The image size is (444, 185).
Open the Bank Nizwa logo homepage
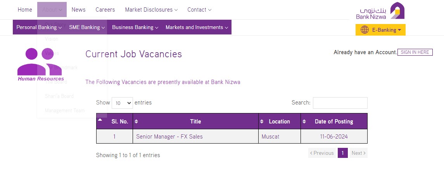[x=380, y=11]
